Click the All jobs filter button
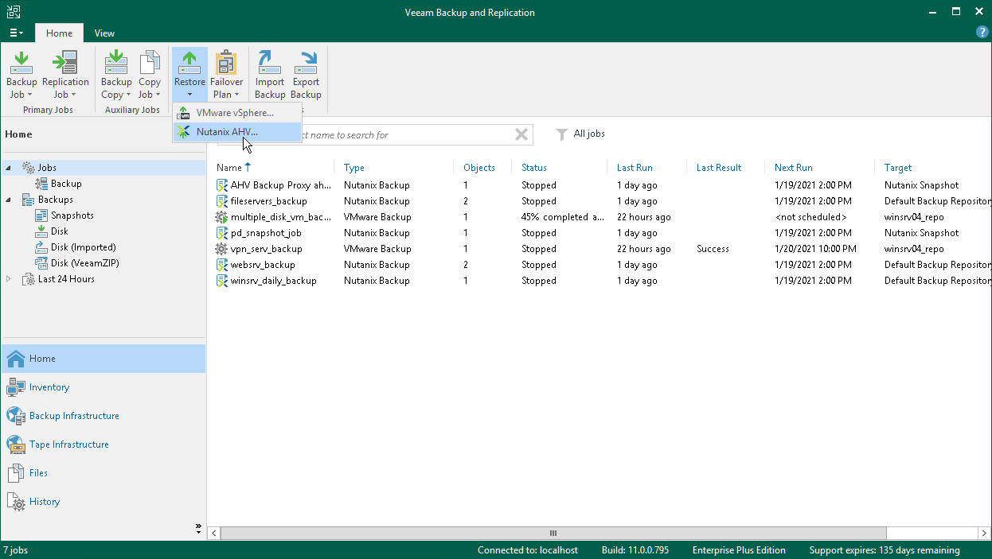This screenshot has width=992, height=559. click(580, 134)
